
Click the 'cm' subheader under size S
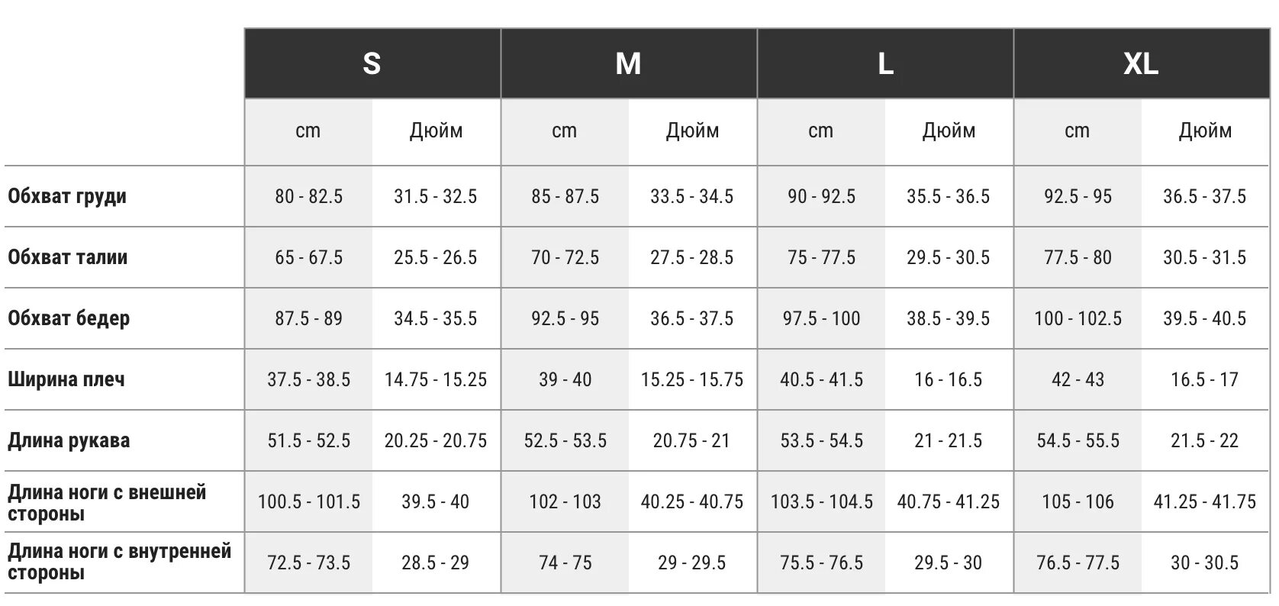[x=308, y=131]
